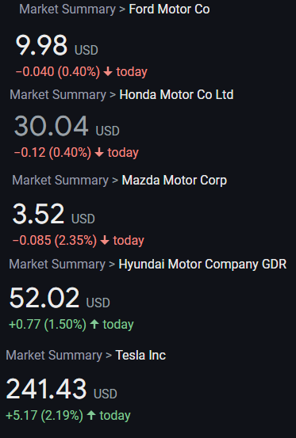This screenshot has width=296, height=438.
Task: Open the Honda Motor Co Ltd title
Action: click(x=176, y=95)
